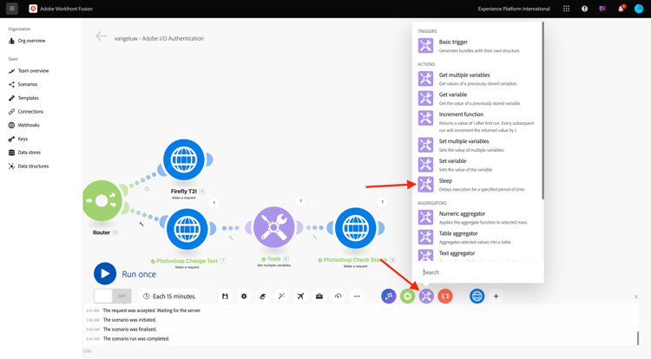
Task: Toggle the scenario scheduling OFF switch
Action: [x=113, y=296]
